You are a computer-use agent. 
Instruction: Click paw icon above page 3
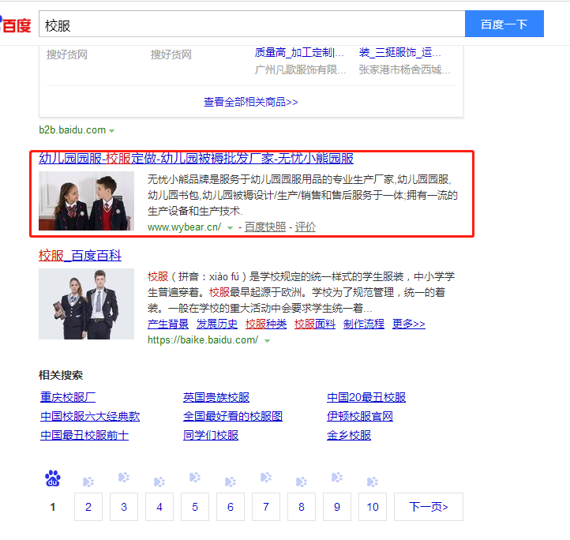pos(124,477)
